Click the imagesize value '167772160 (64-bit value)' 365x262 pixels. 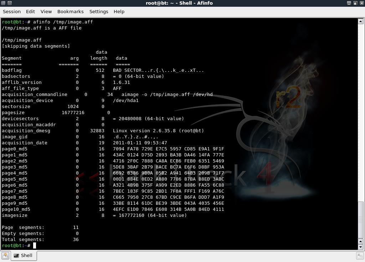(x=153, y=215)
